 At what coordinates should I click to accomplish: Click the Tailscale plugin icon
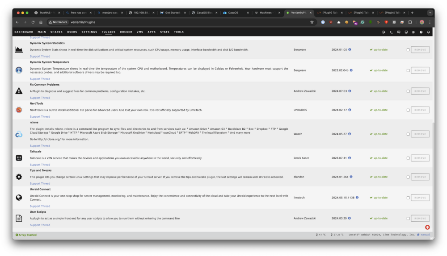pos(19,158)
